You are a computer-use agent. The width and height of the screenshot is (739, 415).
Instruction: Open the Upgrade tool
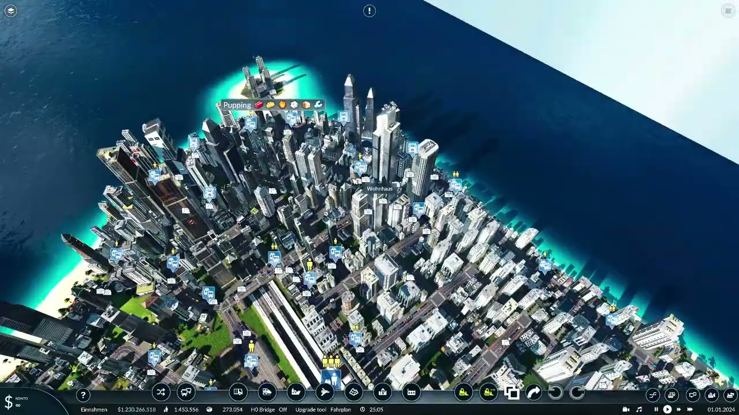311,410
